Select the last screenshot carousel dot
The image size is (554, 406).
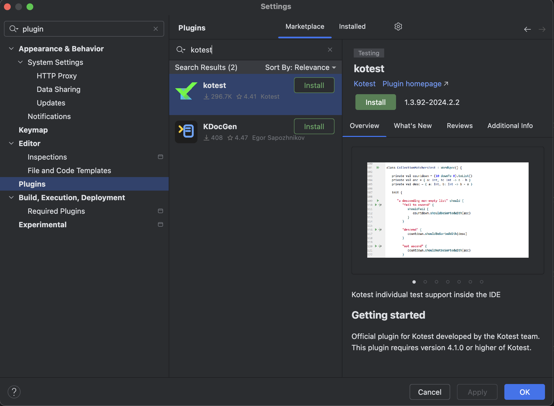coord(482,282)
